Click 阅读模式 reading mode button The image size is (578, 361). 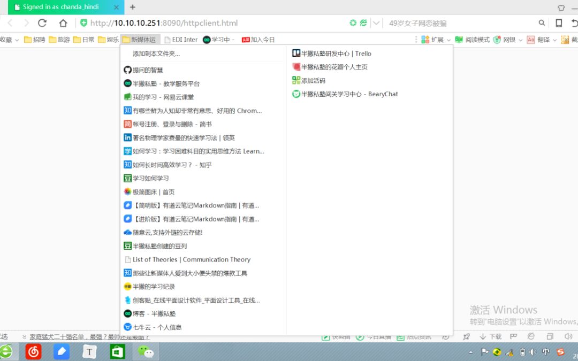pyautogui.click(x=473, y=40)
